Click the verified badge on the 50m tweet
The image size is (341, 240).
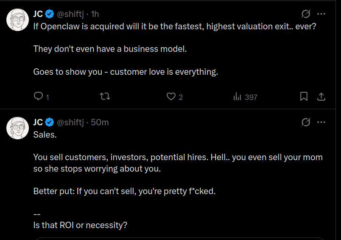pyautogui.click(x=49, y=122)
